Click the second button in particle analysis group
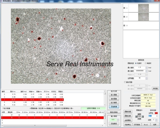The width and height of the screenshot is (160, 128). pos(114,99)
